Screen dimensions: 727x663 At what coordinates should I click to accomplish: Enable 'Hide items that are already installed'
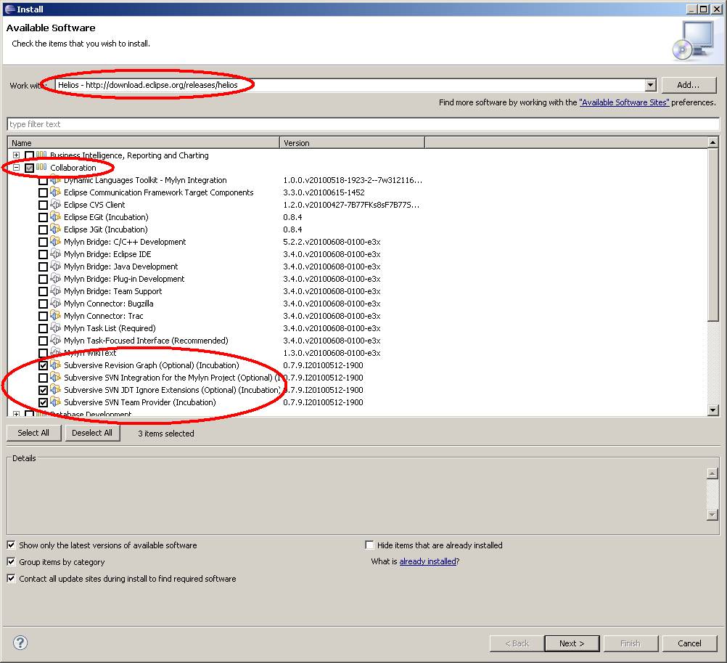tap(369, 545)
